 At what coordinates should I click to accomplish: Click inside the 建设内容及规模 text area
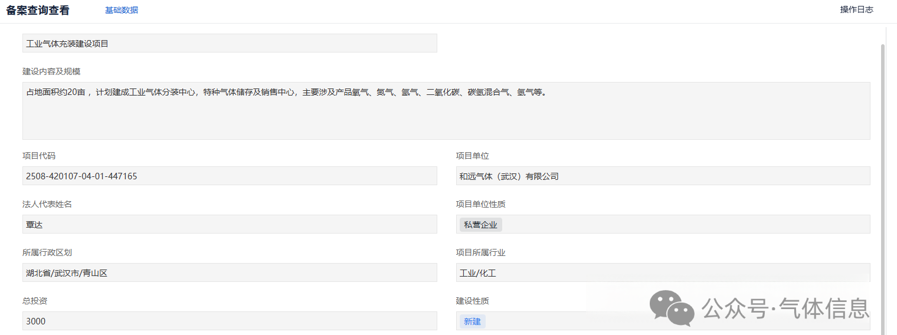pos(446,111)
